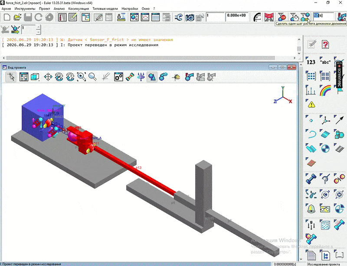Add a curve line object
Image resolution: width=347 pixels, height=266 pixels.
point(311,134)
